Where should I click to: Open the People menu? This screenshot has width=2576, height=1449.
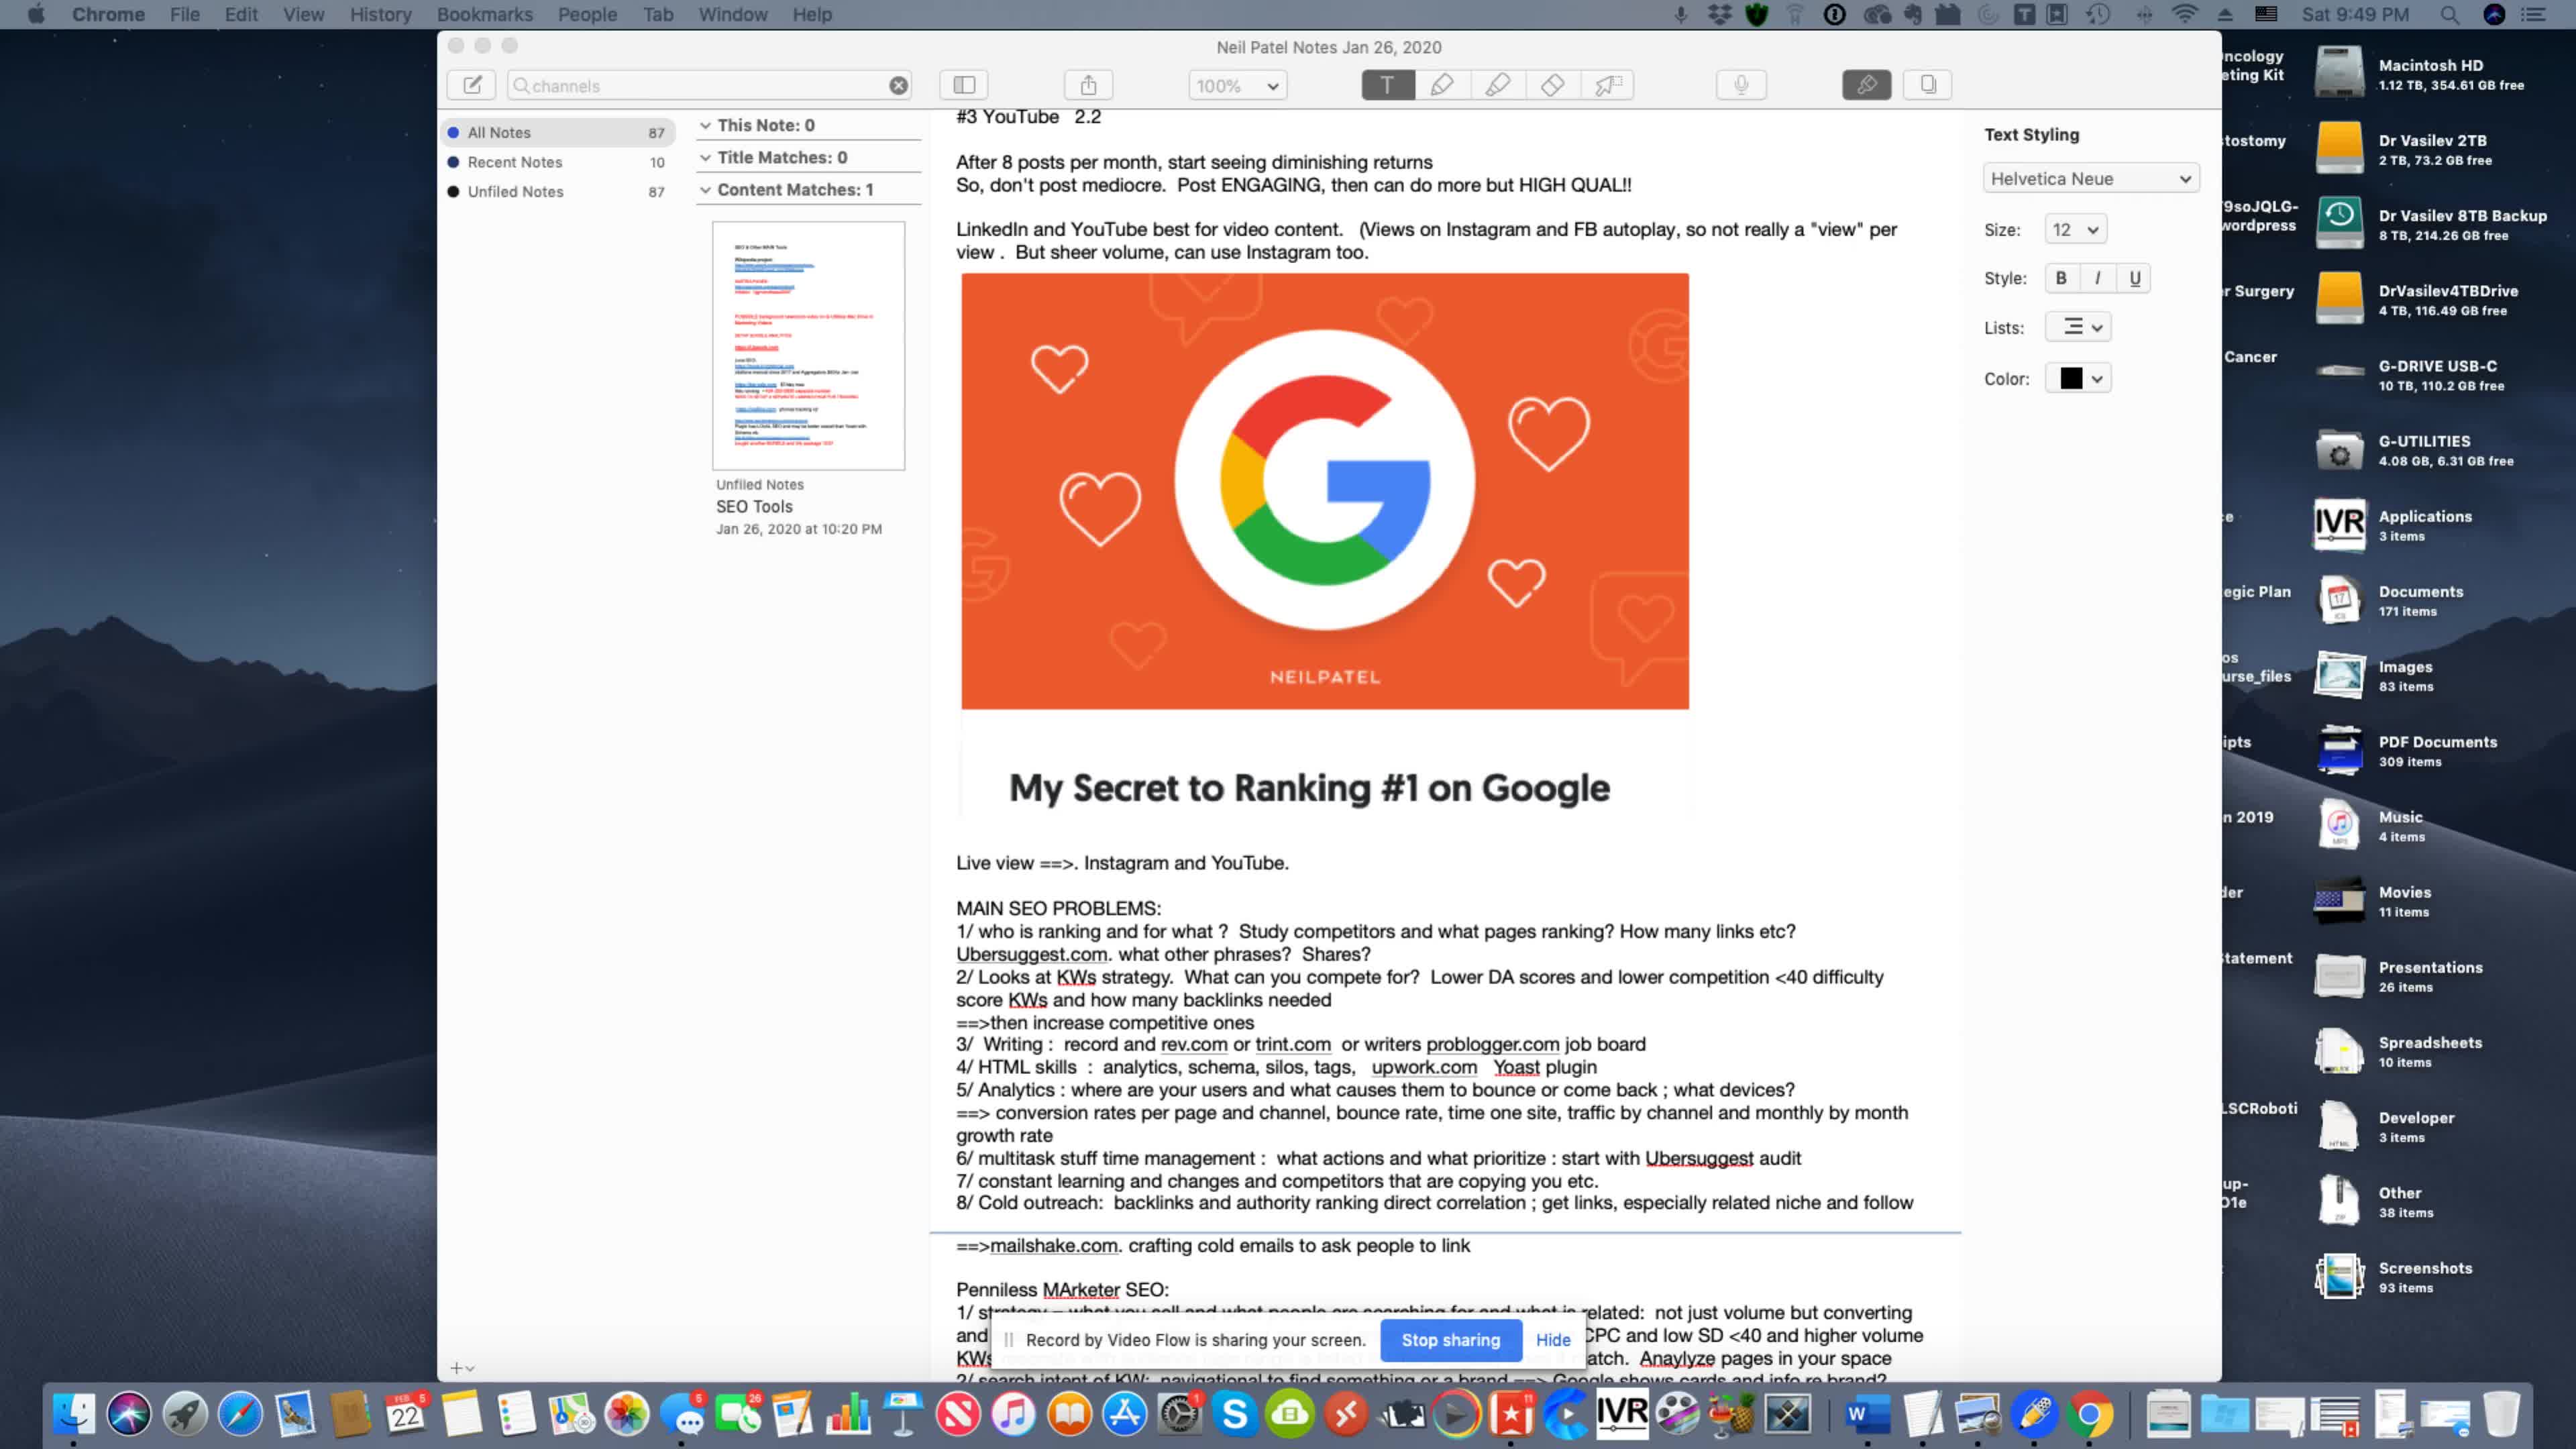pos(587,14)
